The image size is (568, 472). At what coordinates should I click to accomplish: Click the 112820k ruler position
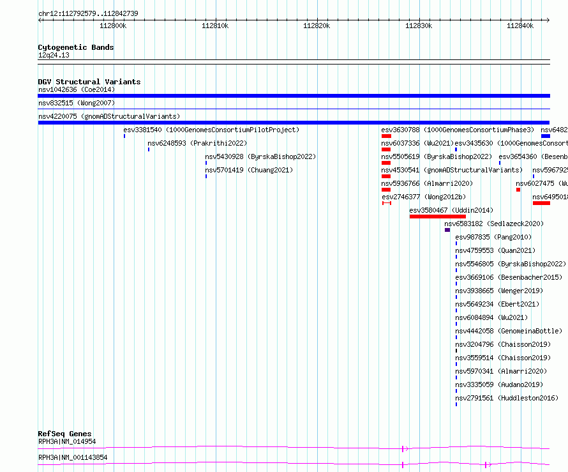317,26
